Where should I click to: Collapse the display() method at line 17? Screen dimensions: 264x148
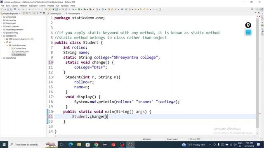tap(54, 97)
